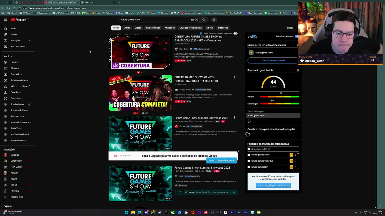Open vidIQ Ideias diárias
Image resolution: width=385 pixels, height=216 pixels.
pos(17,104)
